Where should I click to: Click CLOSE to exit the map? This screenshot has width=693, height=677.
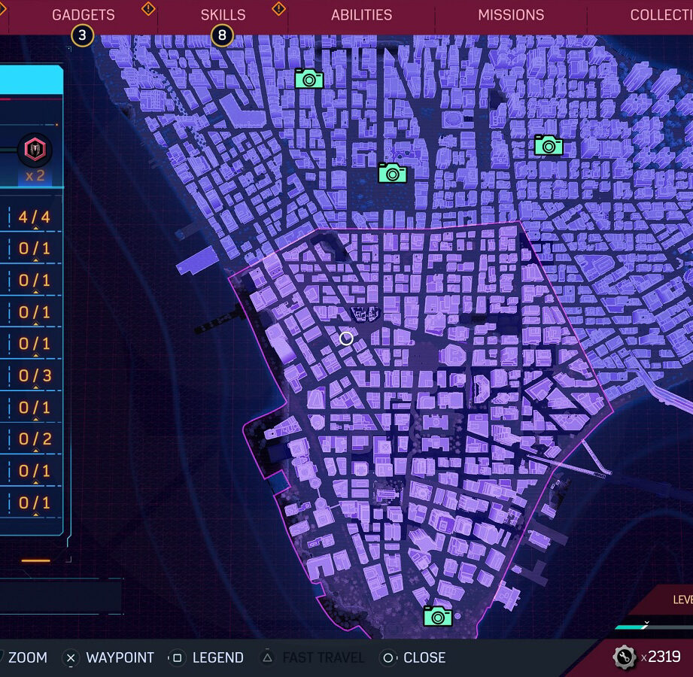tap(424, 657)
